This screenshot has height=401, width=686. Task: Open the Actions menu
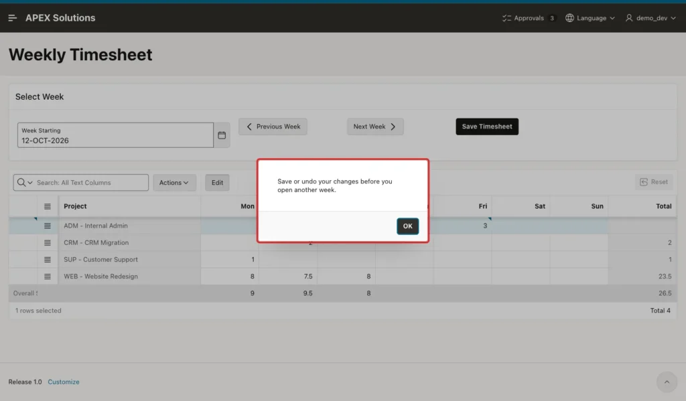tap(174, 182)
